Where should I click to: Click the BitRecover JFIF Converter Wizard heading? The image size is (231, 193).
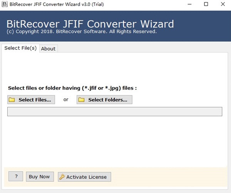[x=90, y=24]
